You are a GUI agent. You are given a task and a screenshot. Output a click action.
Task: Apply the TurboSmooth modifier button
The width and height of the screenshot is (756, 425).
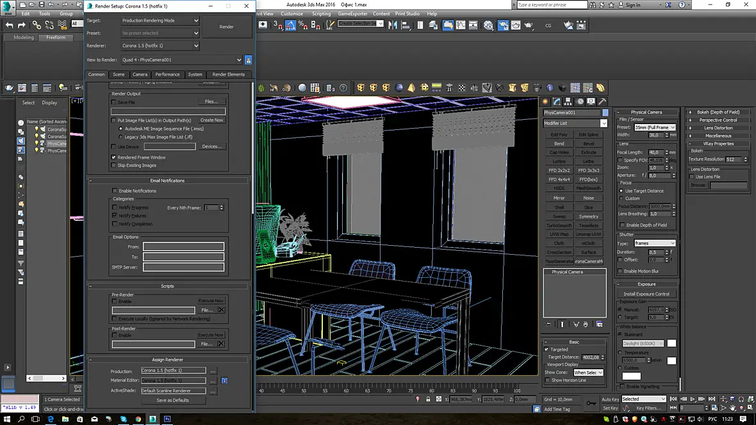tap(559, 225)
